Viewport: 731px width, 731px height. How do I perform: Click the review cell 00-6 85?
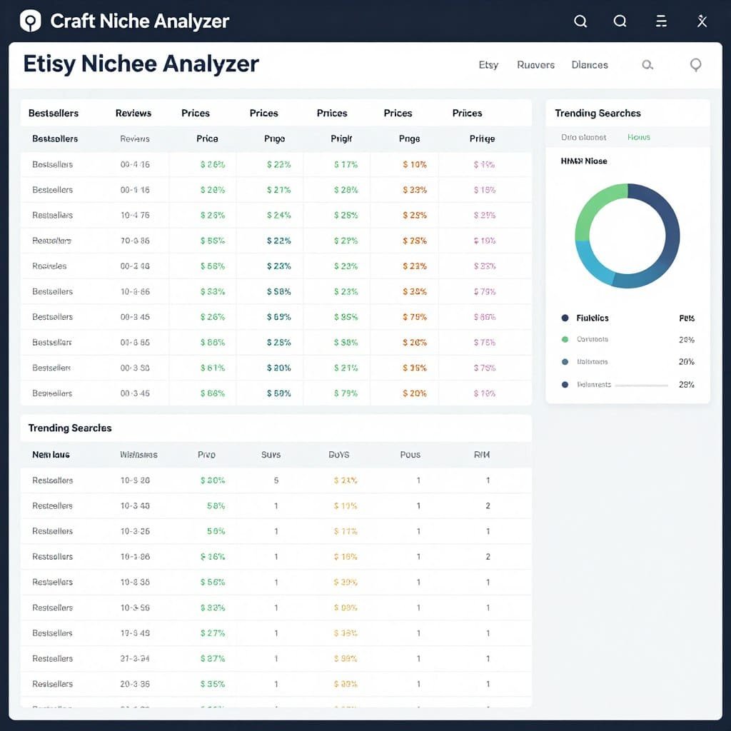pyautogui.click(x=135, y=343)
